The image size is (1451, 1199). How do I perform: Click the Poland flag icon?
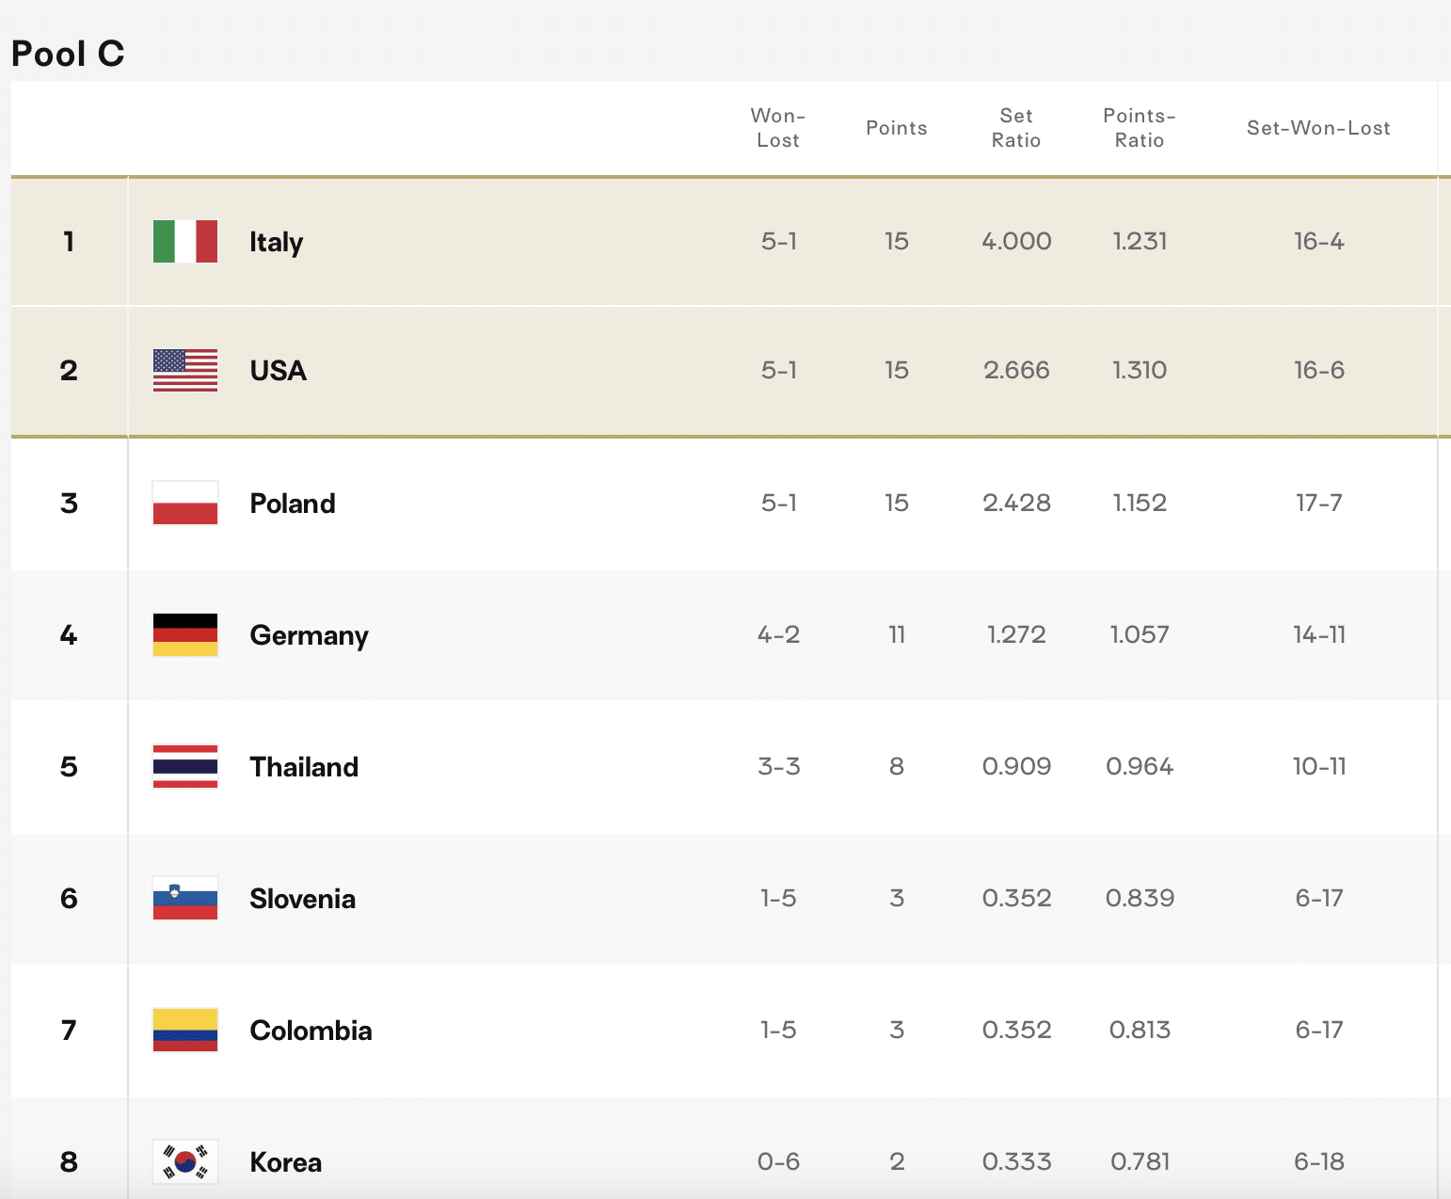(185, 504)
